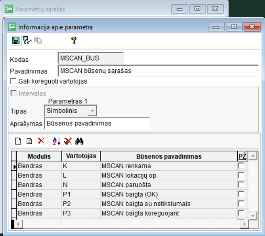Click the red checkmark-cross icon in grid toolbar
265x236 pixels.
click(68, 141)
